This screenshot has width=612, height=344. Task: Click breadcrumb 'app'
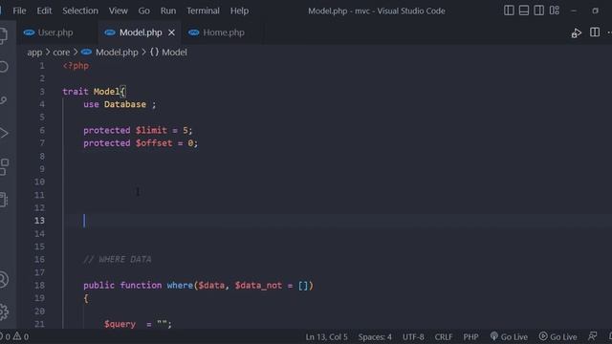pos(34,53)
